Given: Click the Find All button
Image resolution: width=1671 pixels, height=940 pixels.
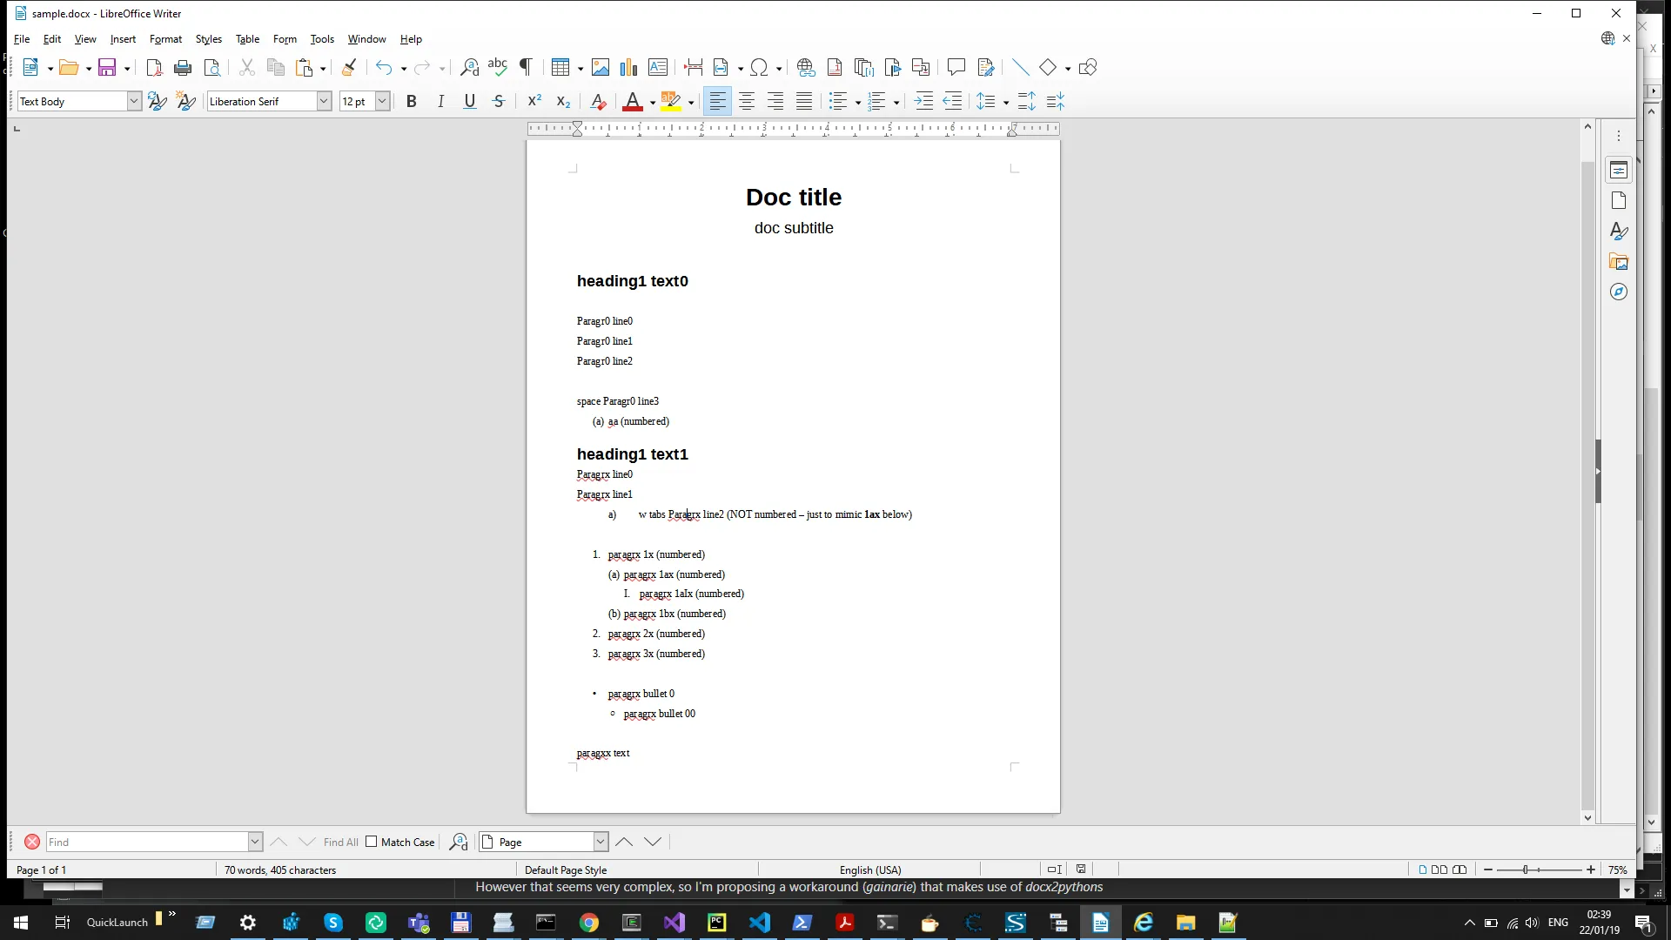Looking at the screenshot, I should pyautogui.click(x=340, y=843).
